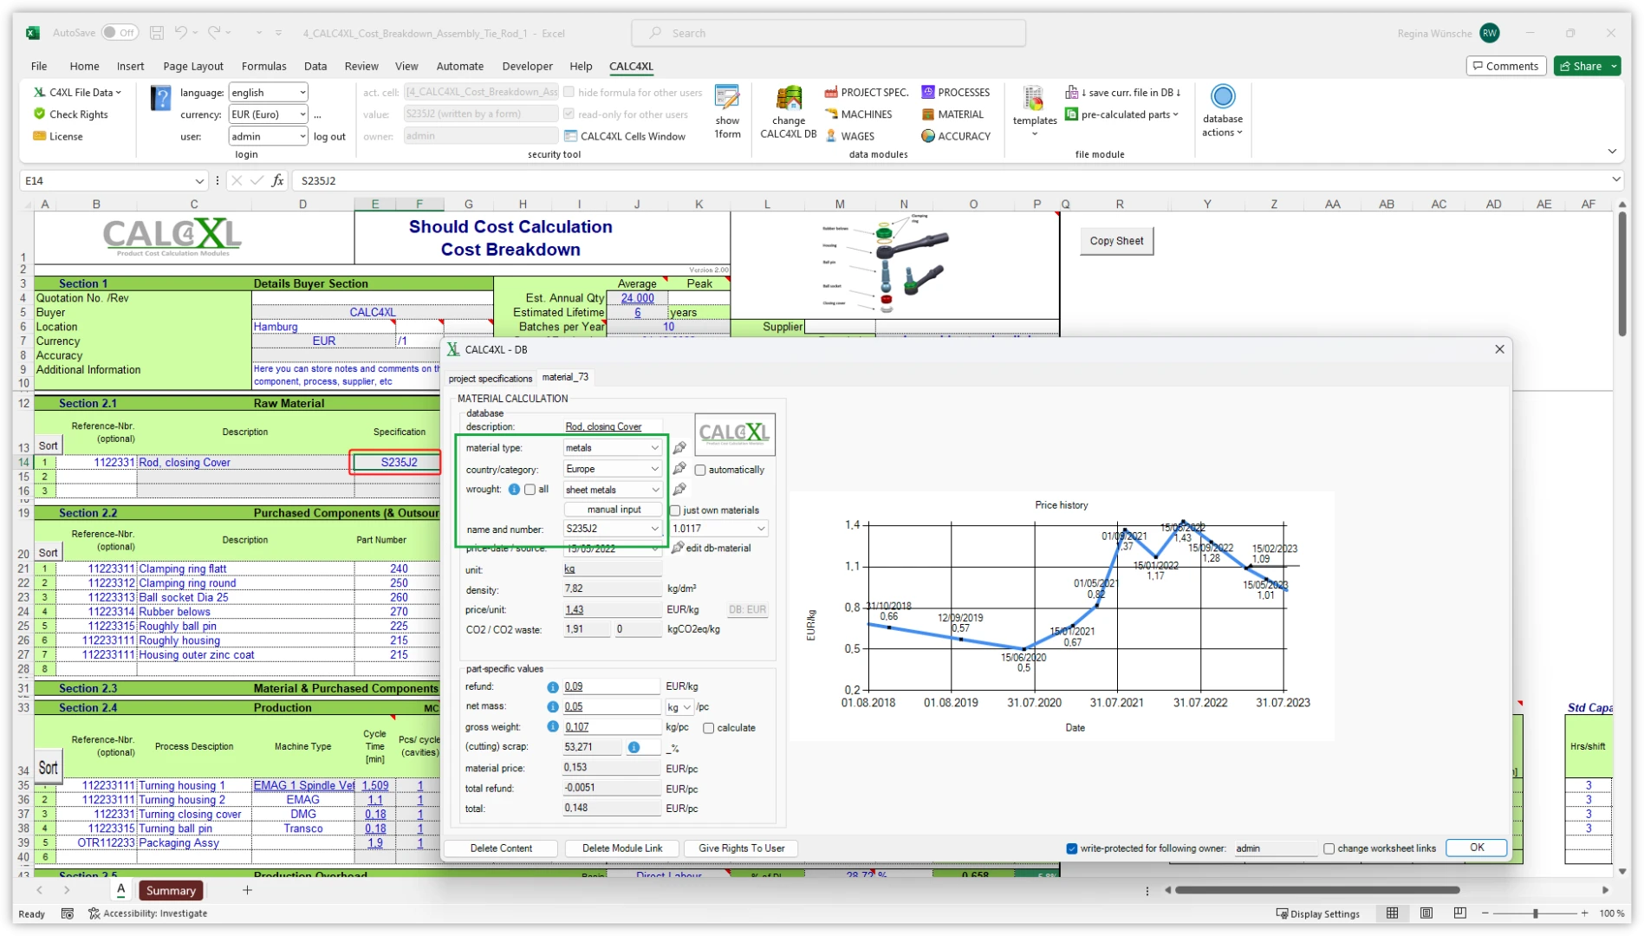Click the help question mark icon
This screenshot has width=1644, height=936.
tap(160, 98)
